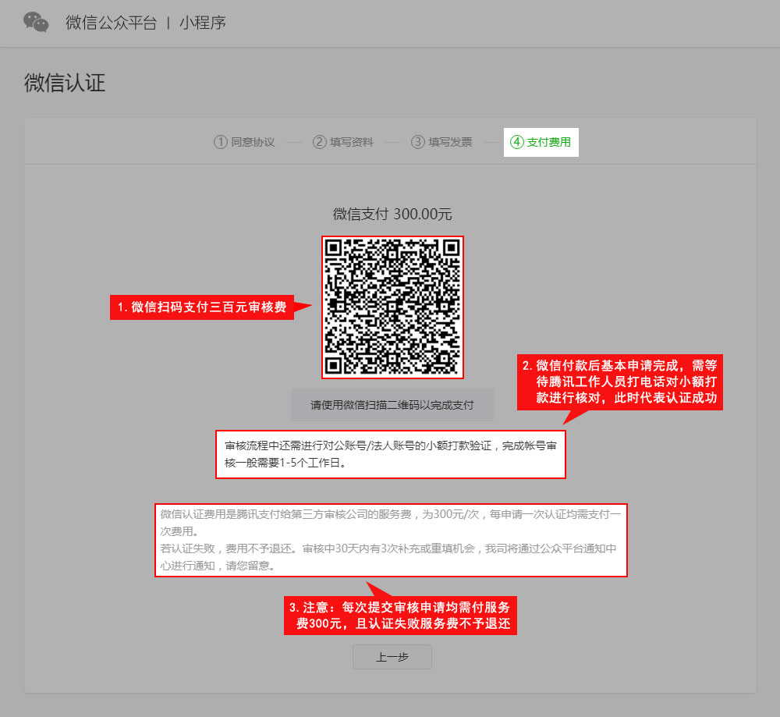Go to the 同意协议 step
The height and width of the screenshot is (717, 780).
coord(253,142)
